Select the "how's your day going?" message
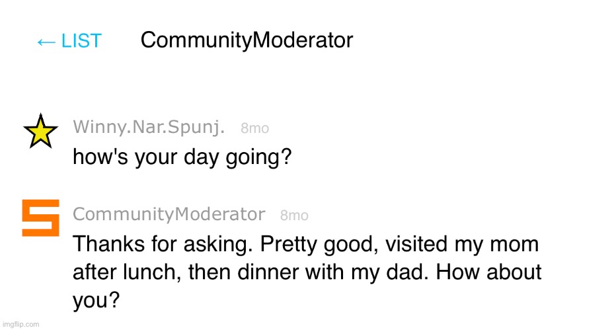612x330 pixels. (x=182, y=157)
